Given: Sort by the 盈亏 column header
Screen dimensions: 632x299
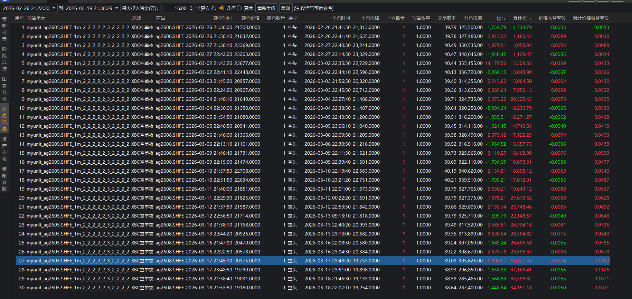Looking at the screenshot, I should point(501,18).
